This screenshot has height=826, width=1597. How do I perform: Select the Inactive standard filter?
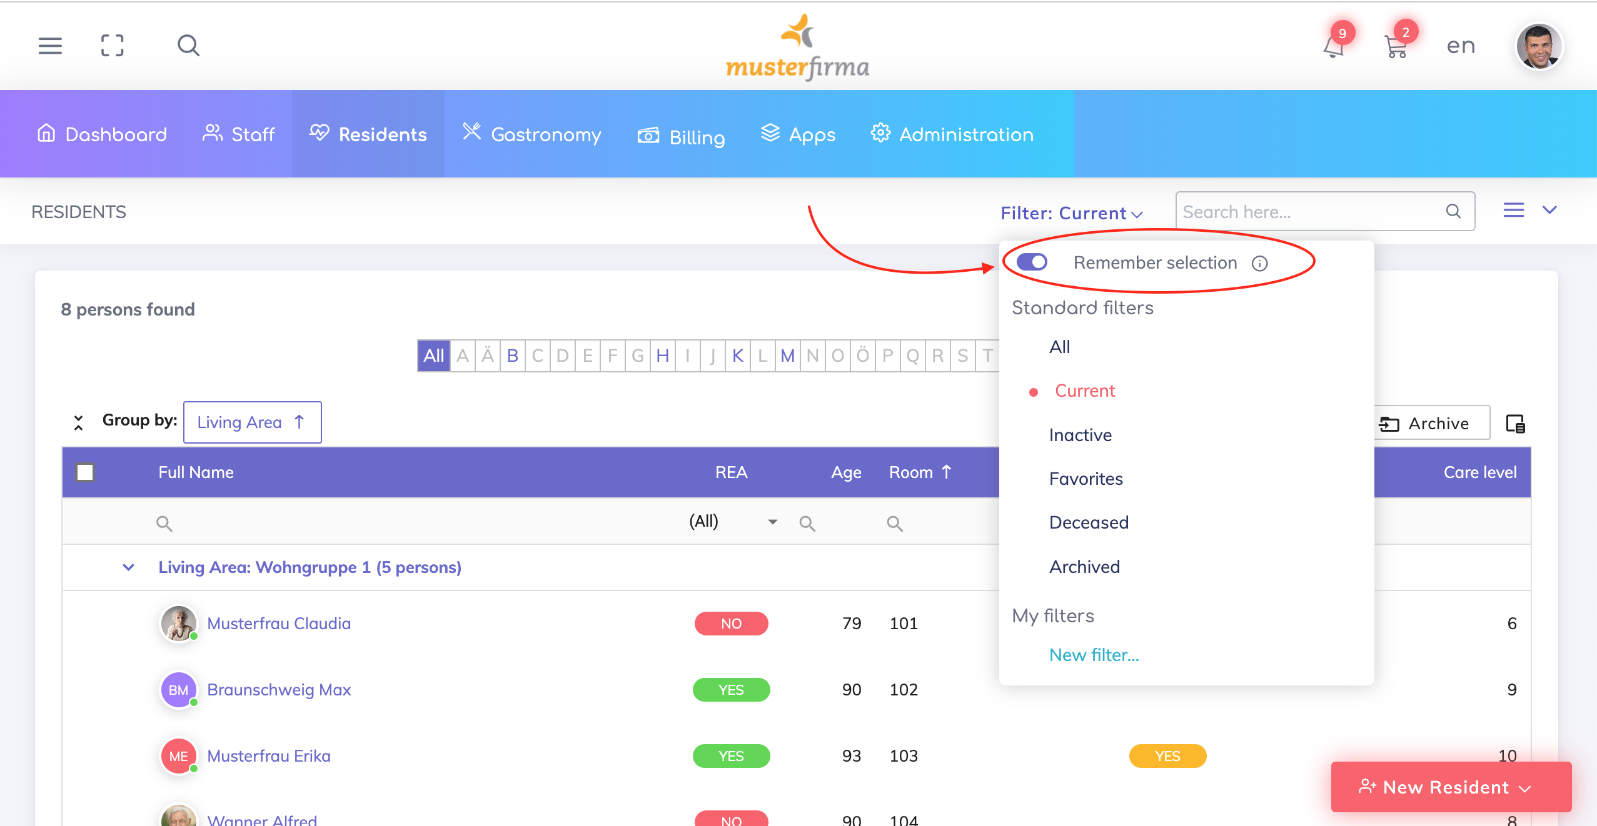tap(1080, 435)
